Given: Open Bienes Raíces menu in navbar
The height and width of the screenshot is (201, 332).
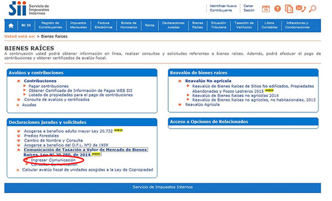Looking at the screenshot, I should (x=198, y=25).
